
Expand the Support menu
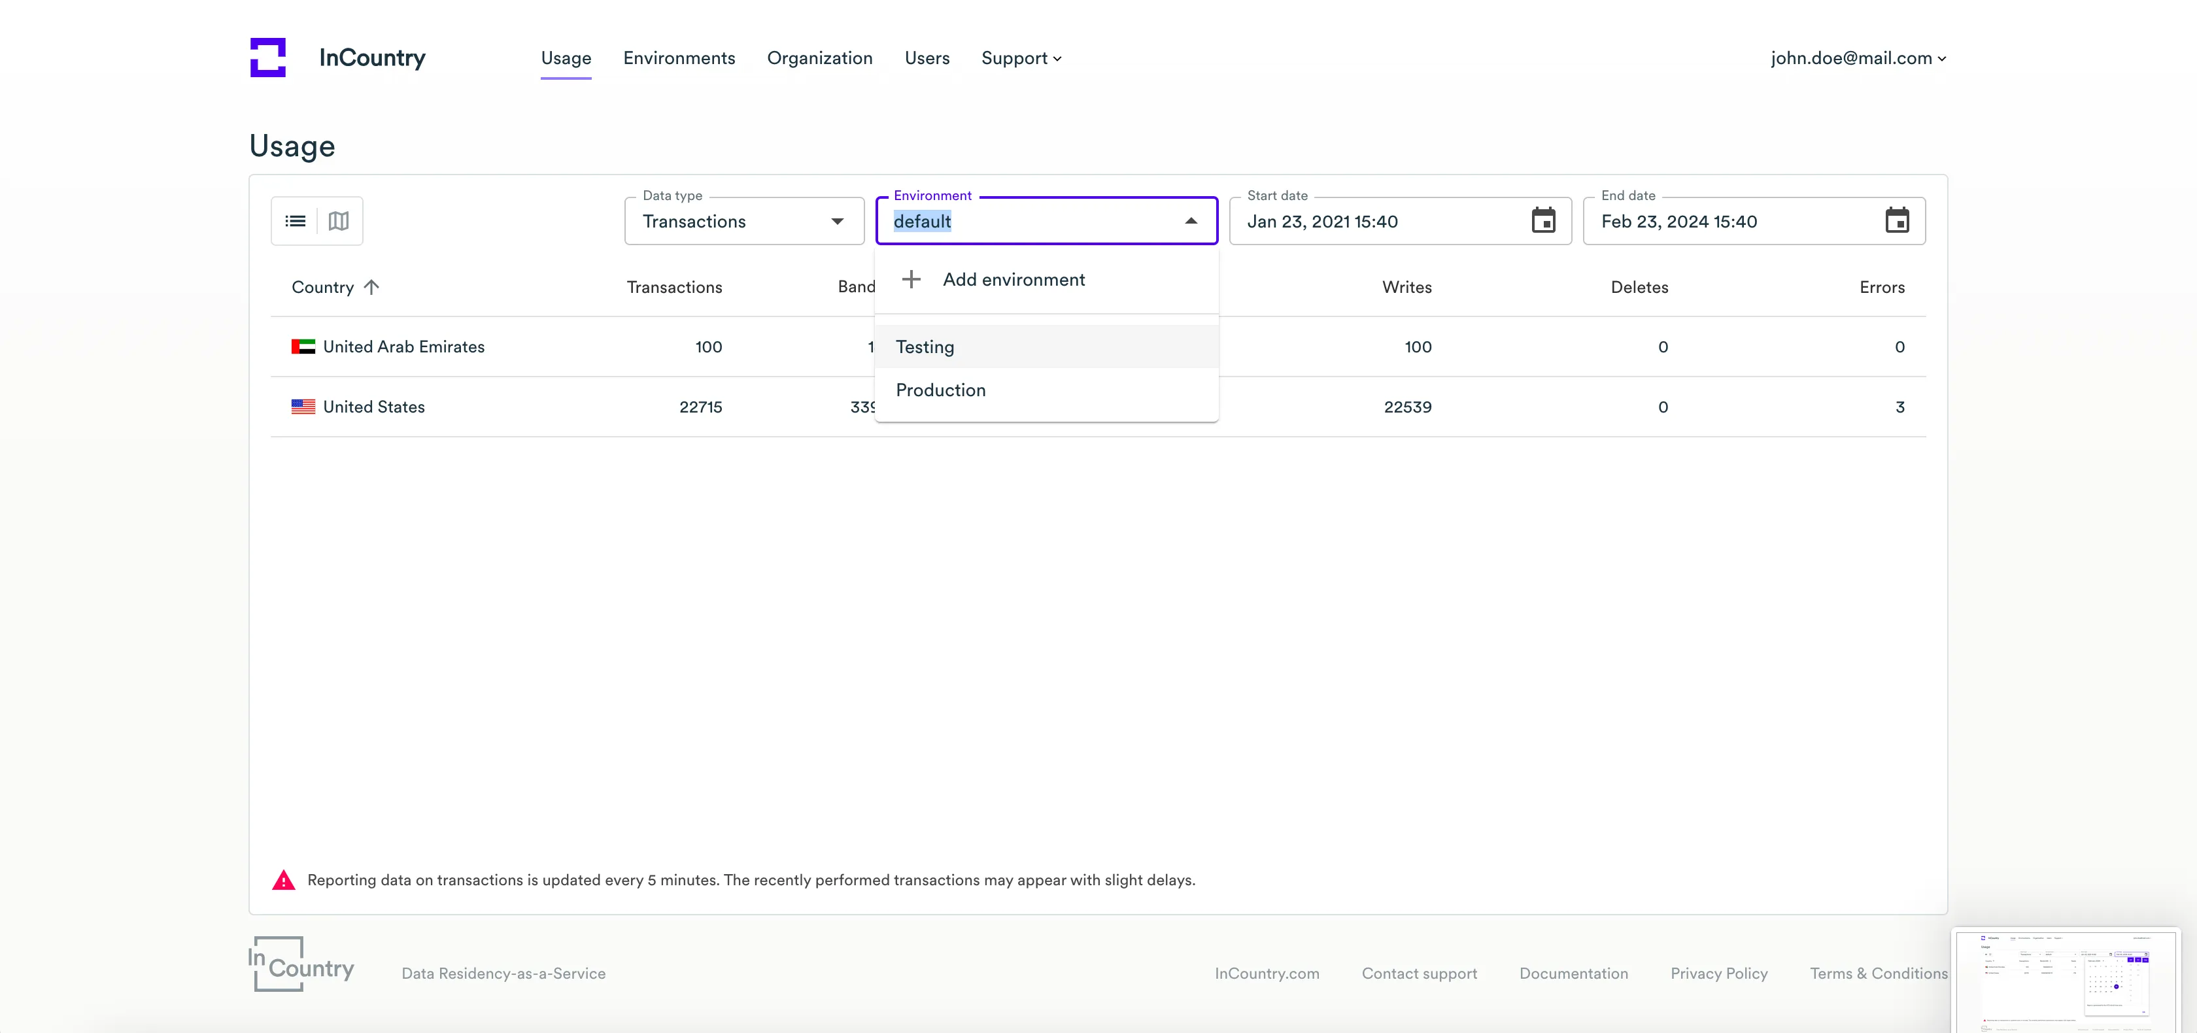click(x=1021, y=58)
